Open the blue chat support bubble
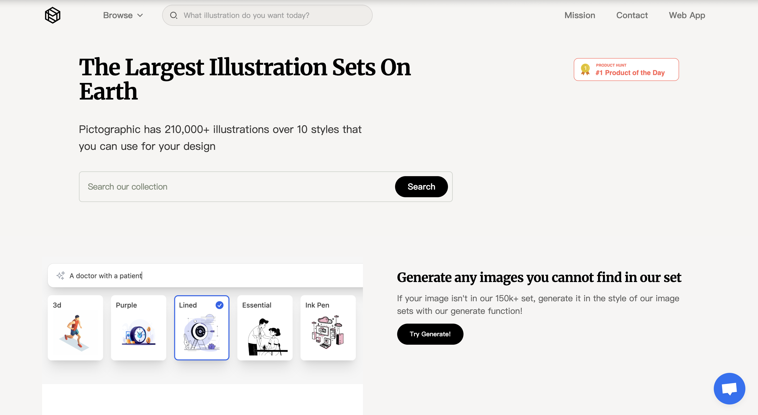The width and height of the screenshot is (758, 415). coord(729,388)
